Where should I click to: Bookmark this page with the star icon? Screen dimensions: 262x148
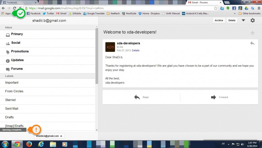pyautogui.click(x=215, y=8)
